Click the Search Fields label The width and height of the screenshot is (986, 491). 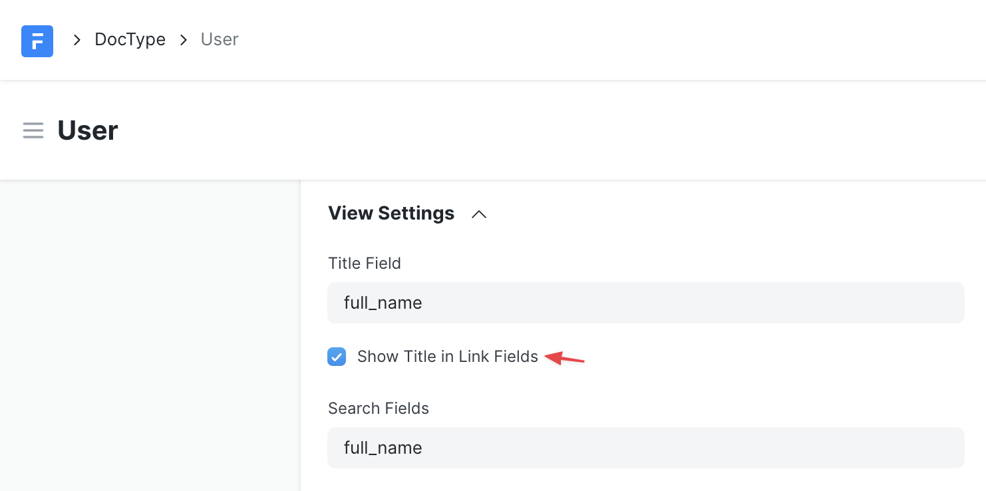[379, 409]
